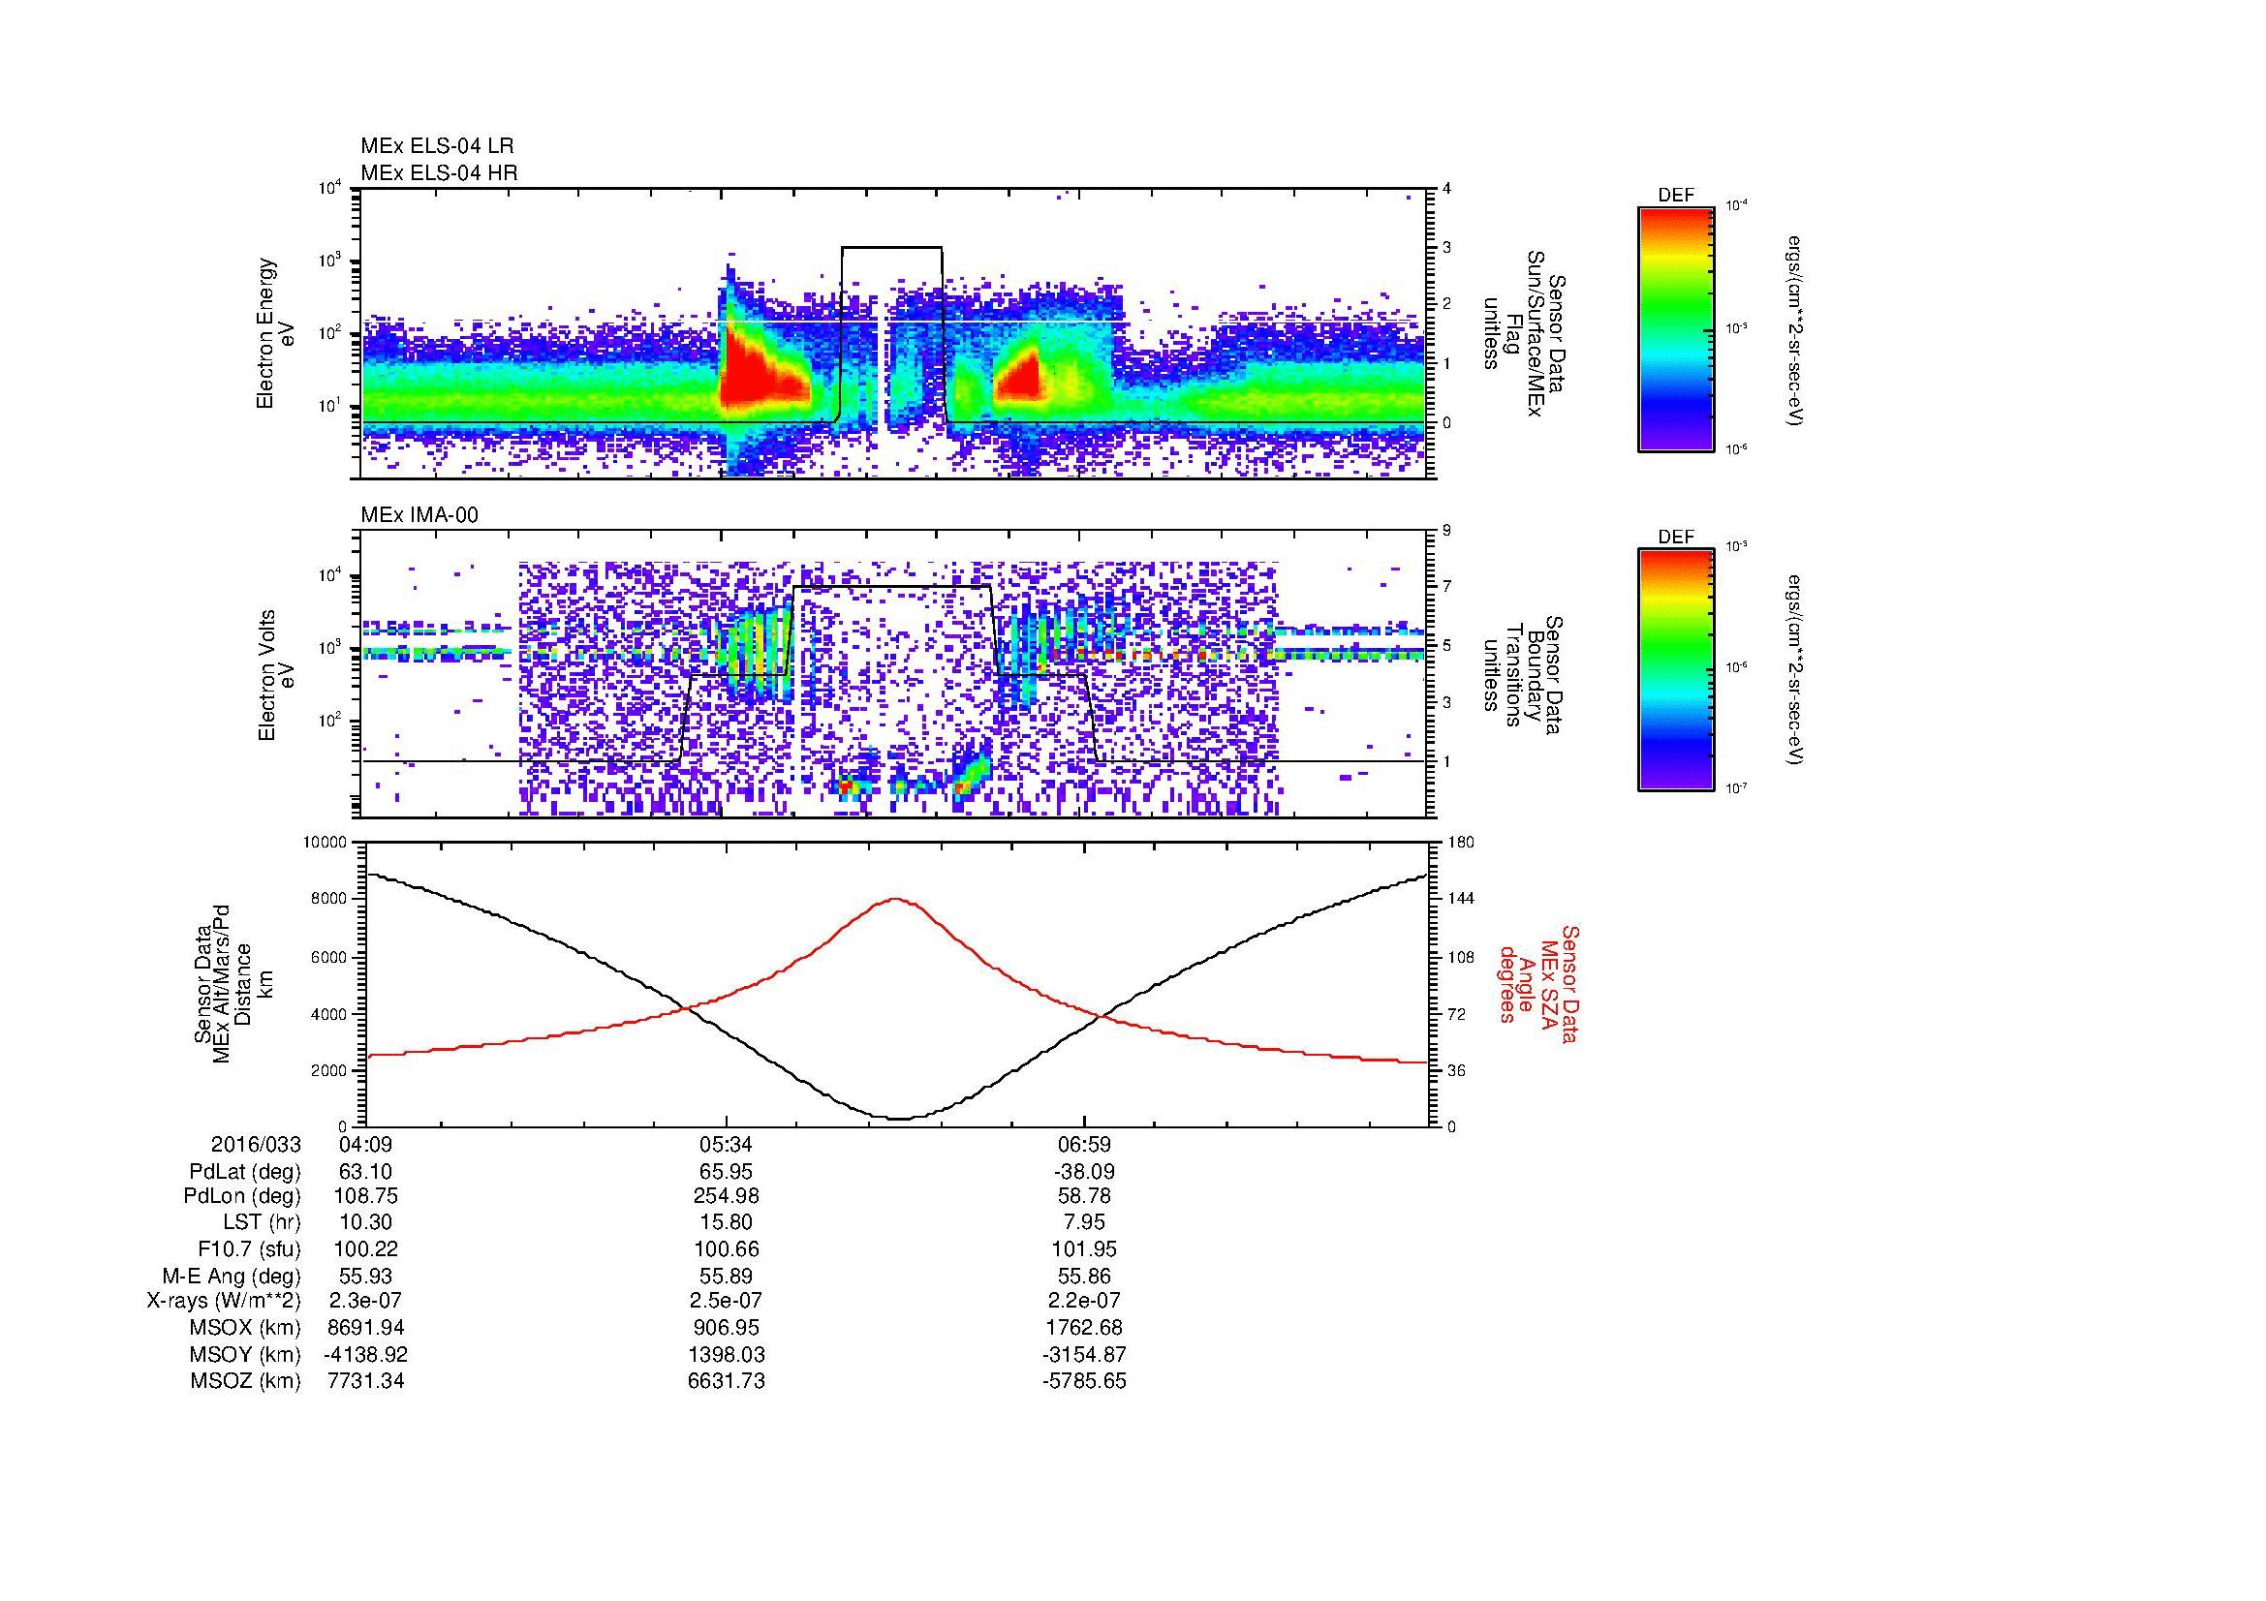Click the MSOZ value "-5785.65"
Screen dimensions: 2266x1601
1085,1381
